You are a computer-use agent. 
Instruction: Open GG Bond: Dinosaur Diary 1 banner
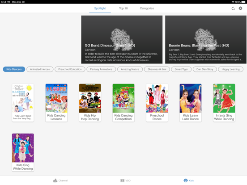(122, 39)
